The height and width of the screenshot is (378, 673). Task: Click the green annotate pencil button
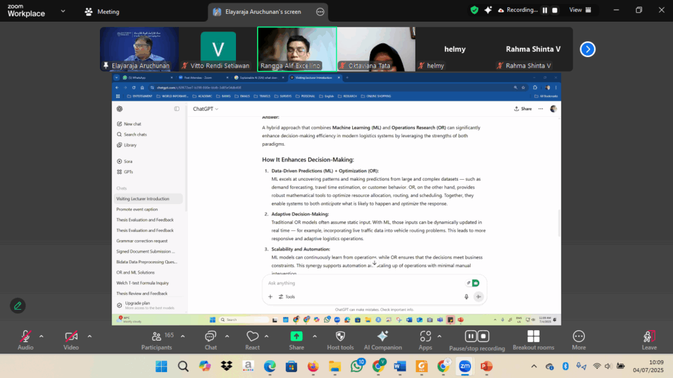[18, 306]
